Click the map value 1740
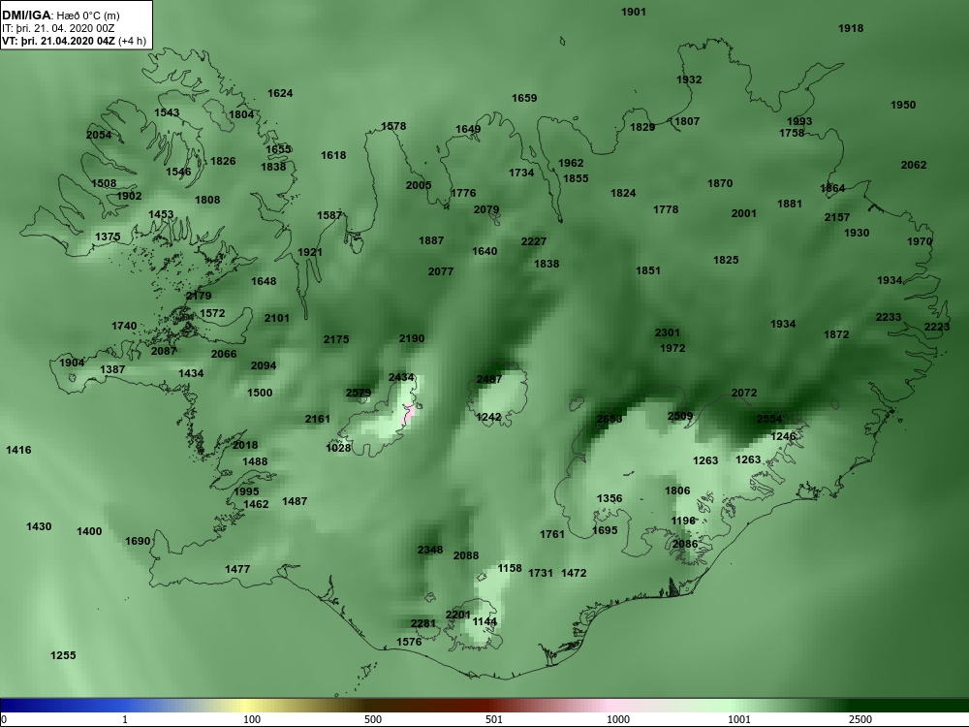 124,326
